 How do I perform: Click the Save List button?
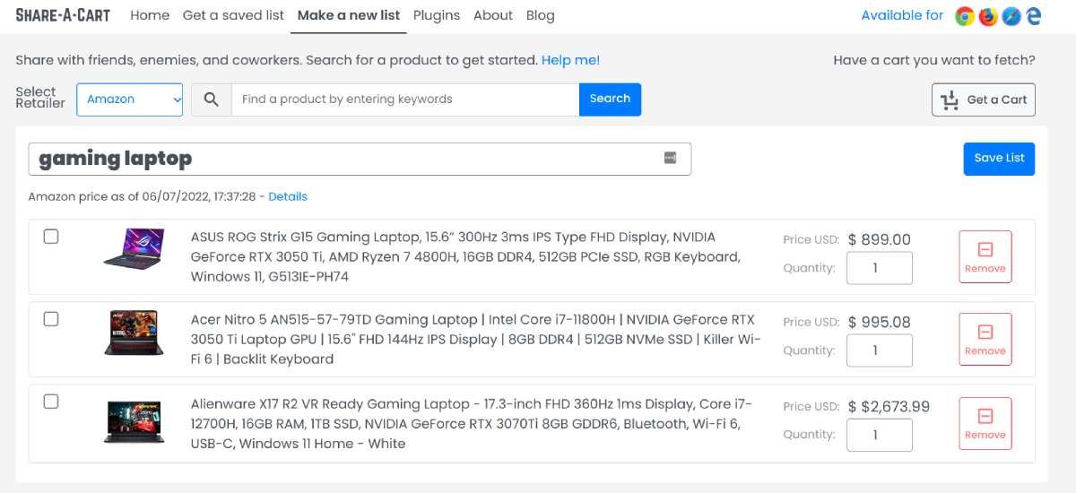pyautogui.click(x=999, y=159)
